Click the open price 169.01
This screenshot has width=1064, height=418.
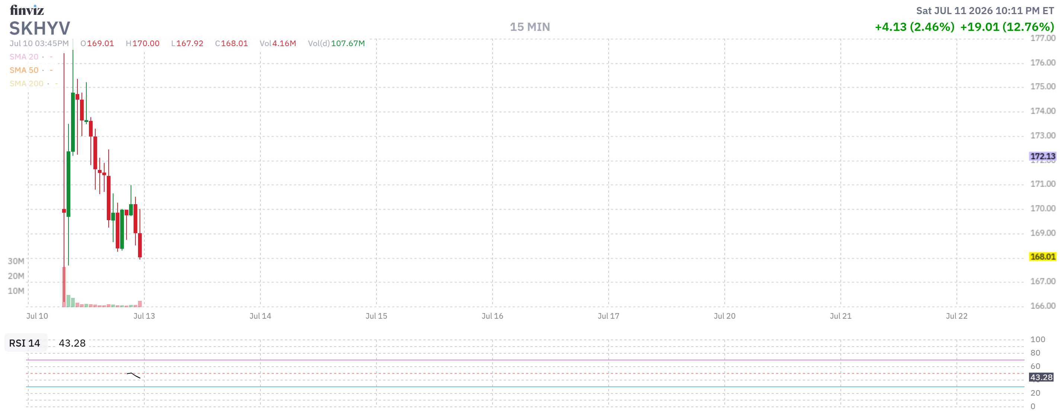point(100,44)
